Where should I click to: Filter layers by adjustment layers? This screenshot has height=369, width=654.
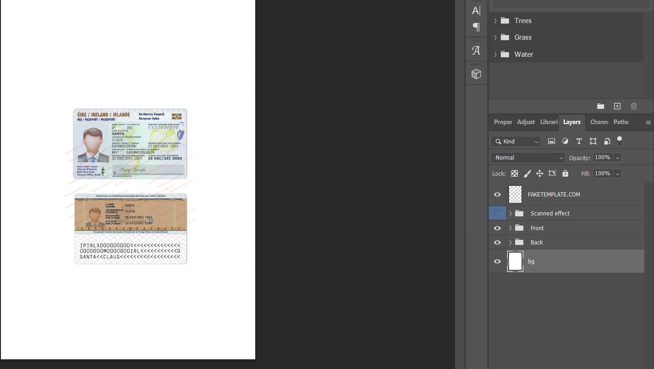pyautogui.click(x=565, y=141)
